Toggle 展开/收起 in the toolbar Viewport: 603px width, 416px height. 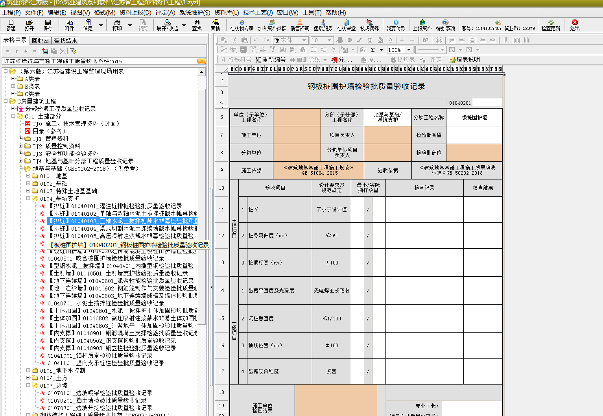(x=168, y=25)
